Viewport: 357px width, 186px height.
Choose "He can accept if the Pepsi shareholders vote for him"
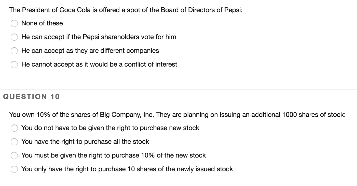tap(14, 37)
